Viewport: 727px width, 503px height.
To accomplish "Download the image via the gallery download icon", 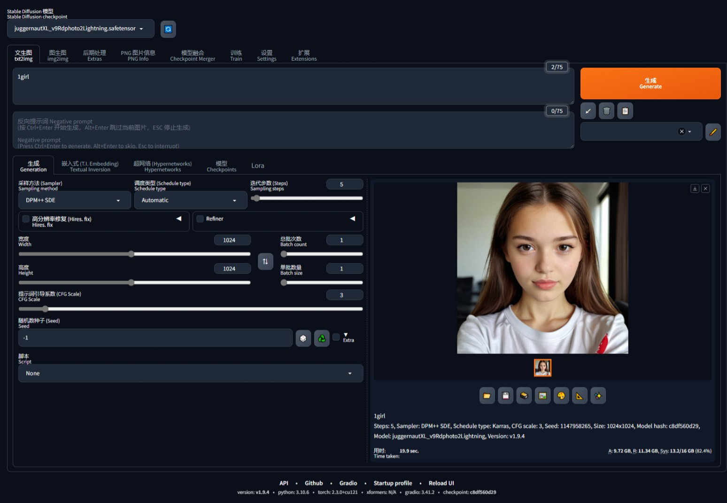I will coord(695,189).
